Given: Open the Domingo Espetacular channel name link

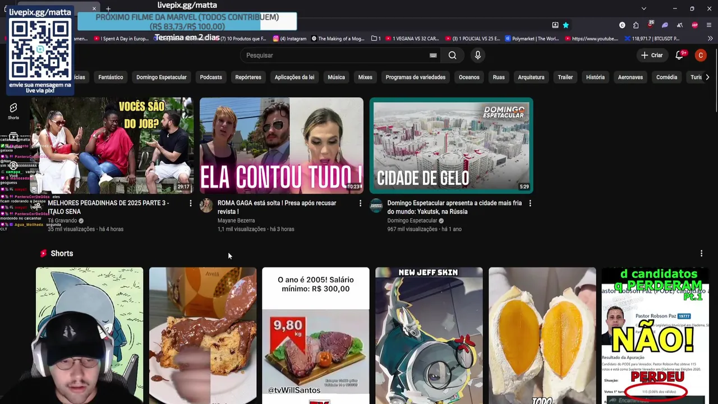Looking at the screenshot, I should 412,221.
